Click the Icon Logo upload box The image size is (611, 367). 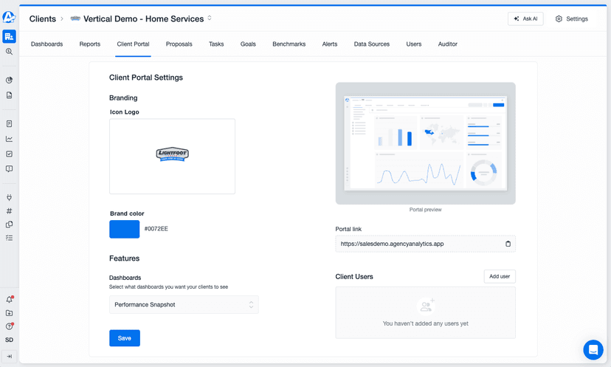[x=172, y=157]
